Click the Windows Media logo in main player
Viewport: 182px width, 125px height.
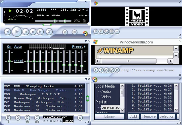click(85, 33)
